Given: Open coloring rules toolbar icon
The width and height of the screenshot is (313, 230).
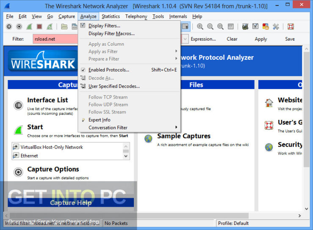Looking at the screenshot, I should pyautogui.click(x=266, y=27).
